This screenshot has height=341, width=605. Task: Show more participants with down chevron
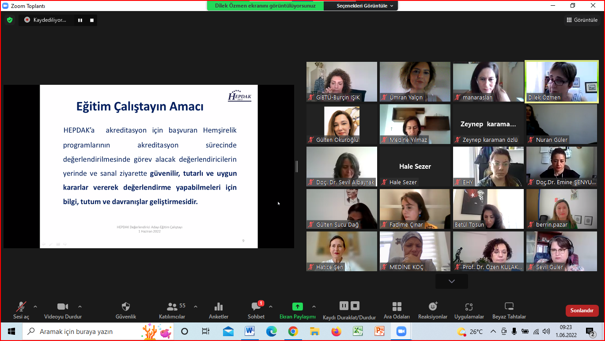[451, 281]
